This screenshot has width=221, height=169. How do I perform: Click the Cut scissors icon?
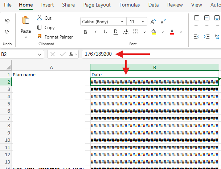pos(40,18)
